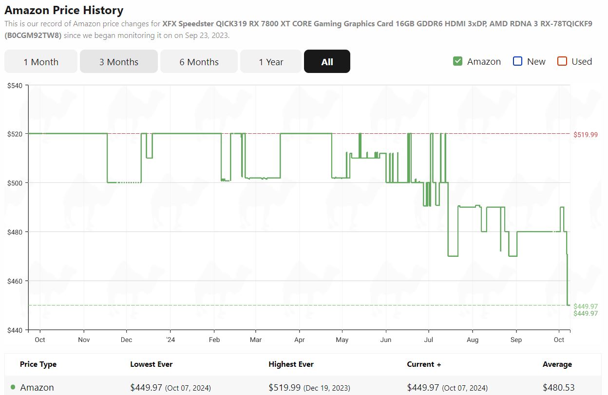
Task: Click the Lowest Ever column header
Action: coord(152,364)
